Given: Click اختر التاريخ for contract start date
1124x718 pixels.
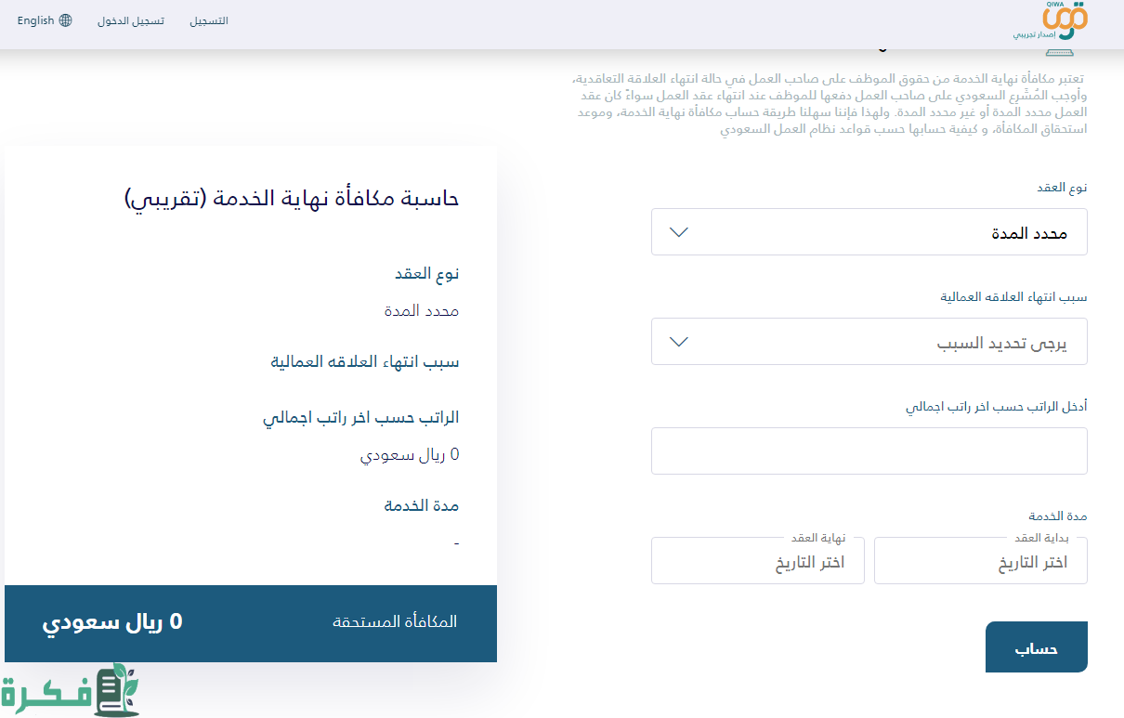Looking at the screenshot, I should click(x=981, y=560).
